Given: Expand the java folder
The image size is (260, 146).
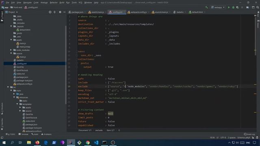Looking at the screenshot, I should pyautogui.click(x=14, y=94).
